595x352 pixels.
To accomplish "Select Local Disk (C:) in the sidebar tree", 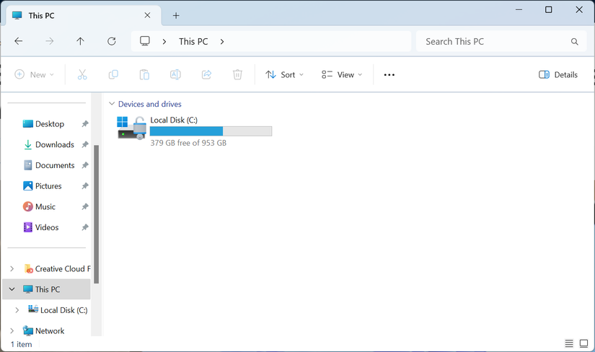I will tap(58, 310).
